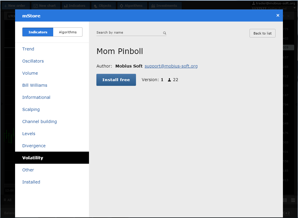This screenshot has height=218, width=298.
Task: Install the Mom Pinboll indicator for free
Action: pyautogui.click(x=116, y=80)
